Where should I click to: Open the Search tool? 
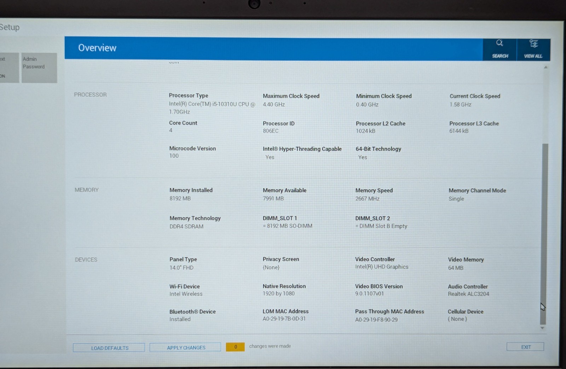499,49
